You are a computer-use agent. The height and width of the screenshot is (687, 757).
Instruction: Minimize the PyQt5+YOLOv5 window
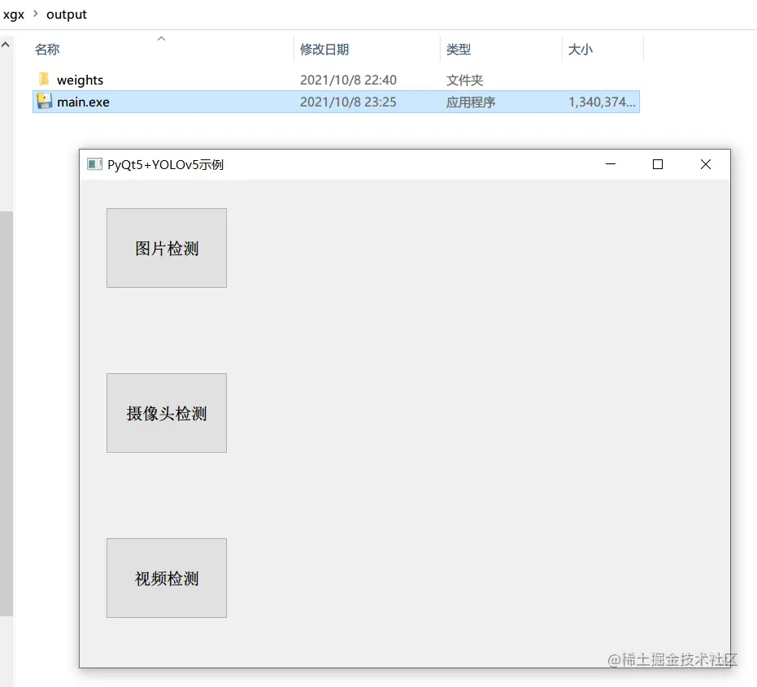610,164
